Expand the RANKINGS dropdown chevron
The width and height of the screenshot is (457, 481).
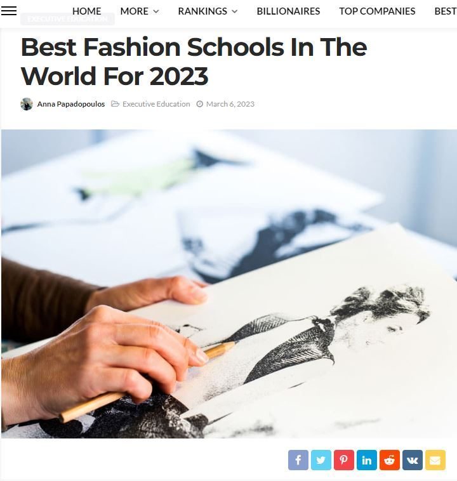235,11
